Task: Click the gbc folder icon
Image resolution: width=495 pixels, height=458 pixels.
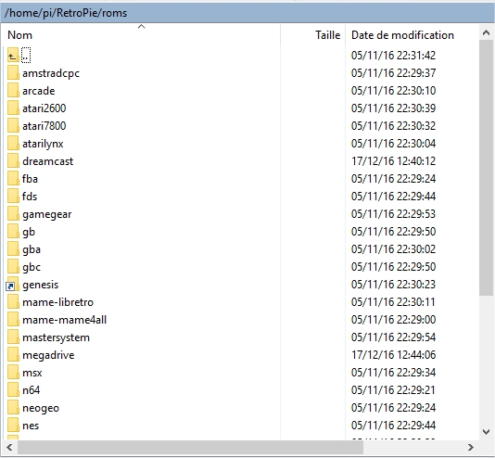Action: pyautogui.click(x=13, y=267)
